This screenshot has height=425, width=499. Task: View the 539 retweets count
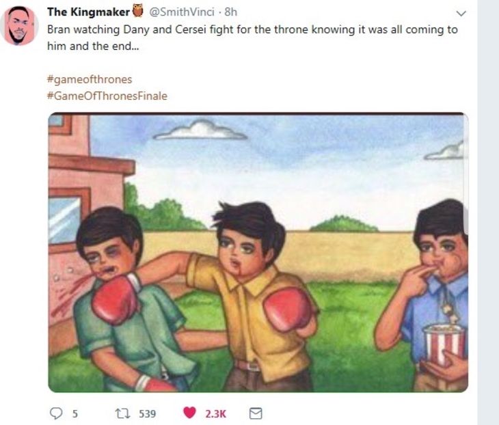(148, 413)
